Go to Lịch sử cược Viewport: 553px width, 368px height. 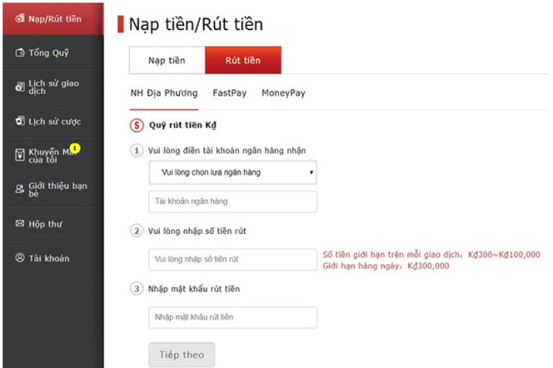pyautogui.click(x=53, y=122)
